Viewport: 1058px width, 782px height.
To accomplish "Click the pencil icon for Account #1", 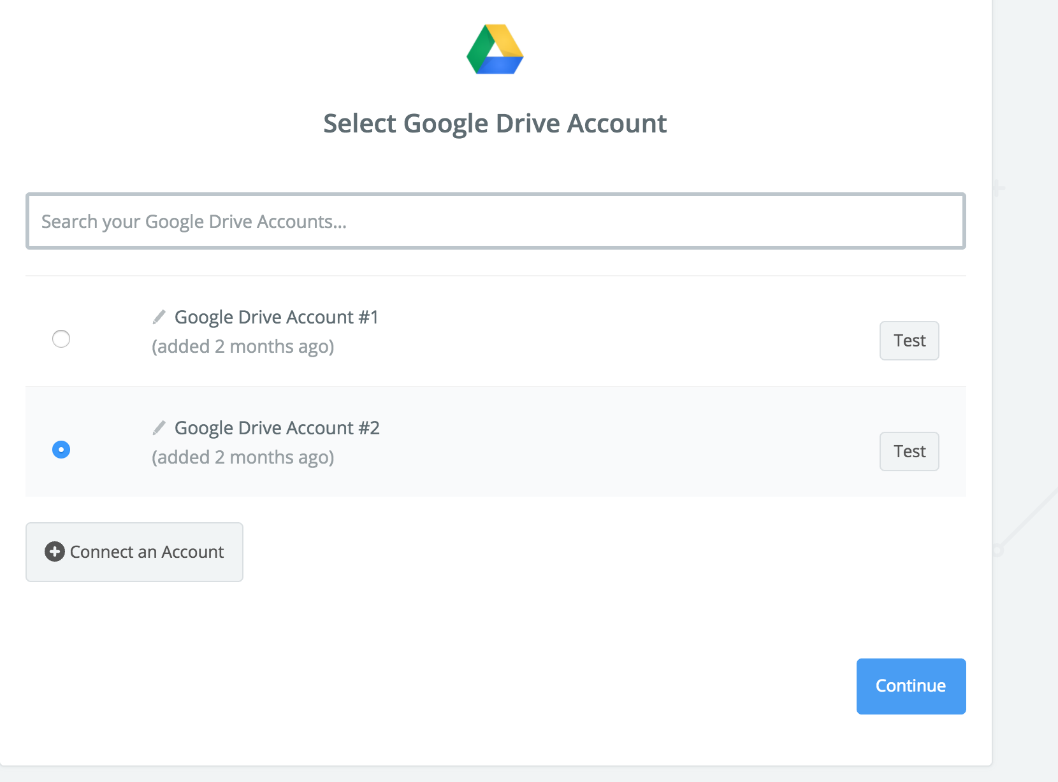I will pos(159,316).
